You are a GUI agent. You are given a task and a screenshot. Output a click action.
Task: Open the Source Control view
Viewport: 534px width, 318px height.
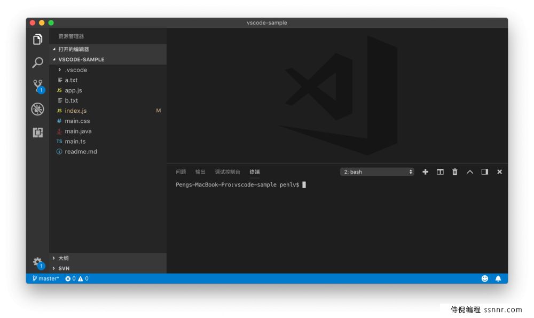pyautogui.click(x=38, y=86)
